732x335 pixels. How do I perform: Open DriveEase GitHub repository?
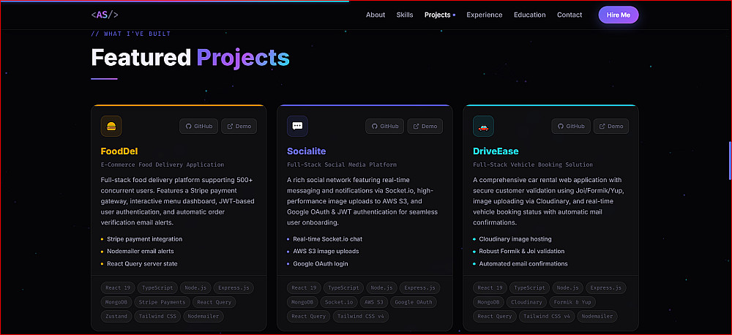[x=571, y=126]
